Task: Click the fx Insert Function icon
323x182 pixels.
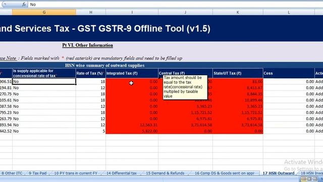Action: [24, 5]
